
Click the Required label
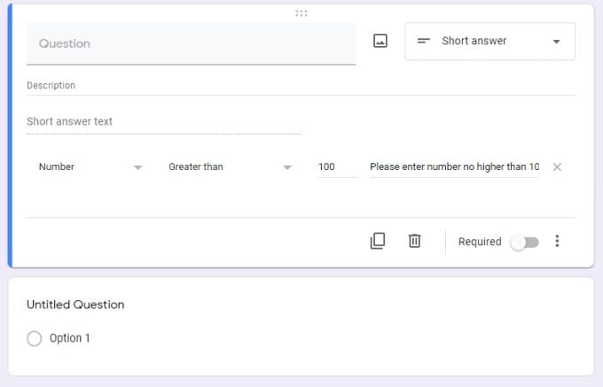pos(480,242)
